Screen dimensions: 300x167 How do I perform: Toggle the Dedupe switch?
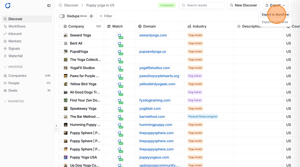coord(62,16)
